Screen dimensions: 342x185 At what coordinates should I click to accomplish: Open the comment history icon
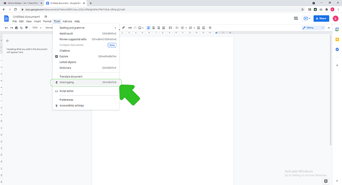[296, 19]
